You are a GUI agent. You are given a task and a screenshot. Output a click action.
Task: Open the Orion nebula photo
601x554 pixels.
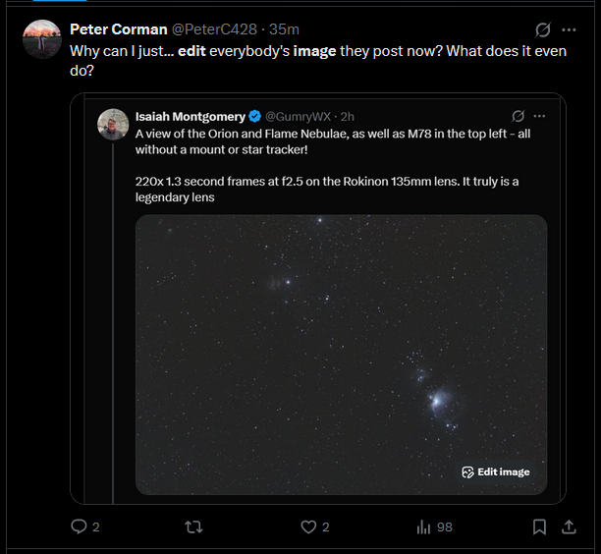pyautogui.click(x=341, y=355)
